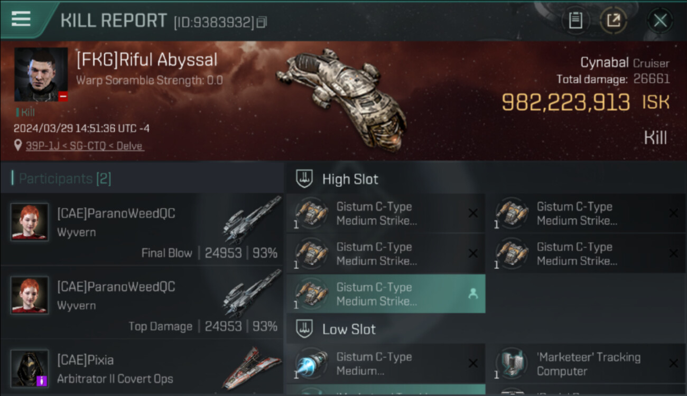Click the High Slot section icon
687x396 pixels.
[303, 178]
